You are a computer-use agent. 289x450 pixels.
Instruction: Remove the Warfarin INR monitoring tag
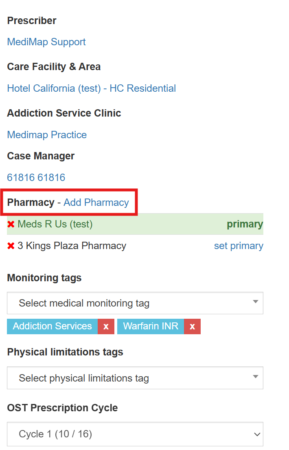coord(192,326)
